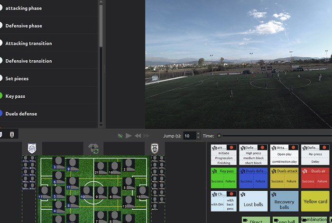Click the swap teams shirt icon

93,148
